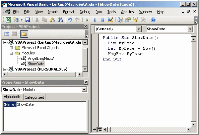Select the AngelLrngMacsA module
Image resolution: width=199 pixels, height=135 pixels.
tap(41, 58)
